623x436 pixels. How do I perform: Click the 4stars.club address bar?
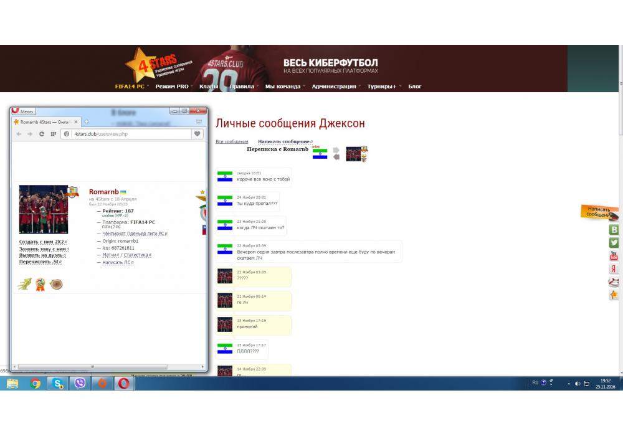(x=125, y=134)
